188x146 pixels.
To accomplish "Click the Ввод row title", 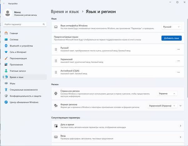I will [63, 136].
